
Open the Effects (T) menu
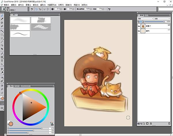click(x=61, y=5)
